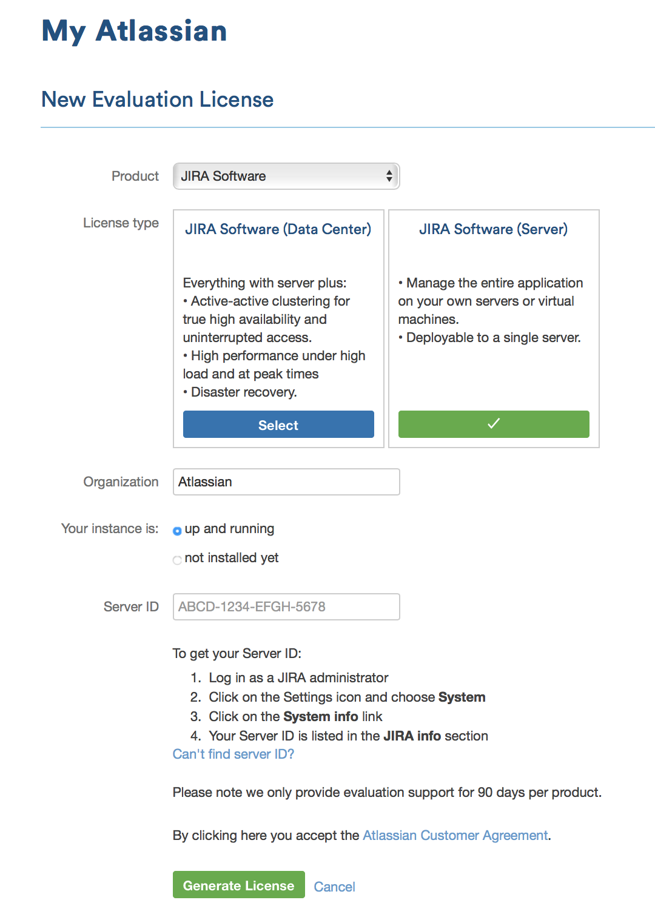Click the not installed yet label text
The image size is (655, 917).
[x=232, y=558]
